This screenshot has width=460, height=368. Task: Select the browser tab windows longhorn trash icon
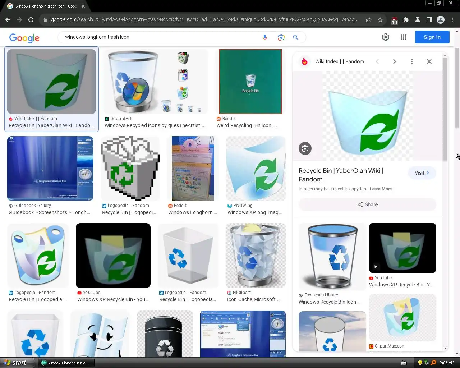46,6
